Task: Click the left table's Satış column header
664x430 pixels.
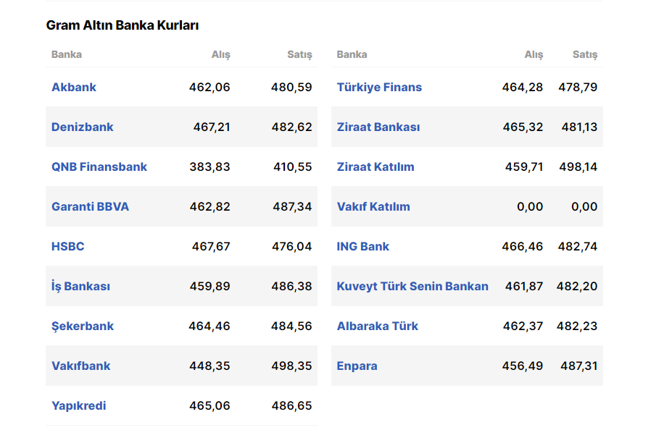Action: click(299, 54)
